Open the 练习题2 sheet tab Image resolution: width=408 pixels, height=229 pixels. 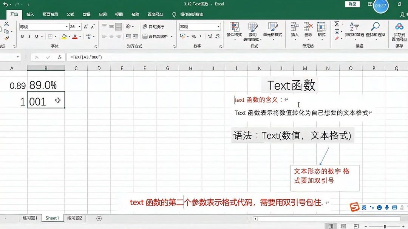[x=74, y=218]
